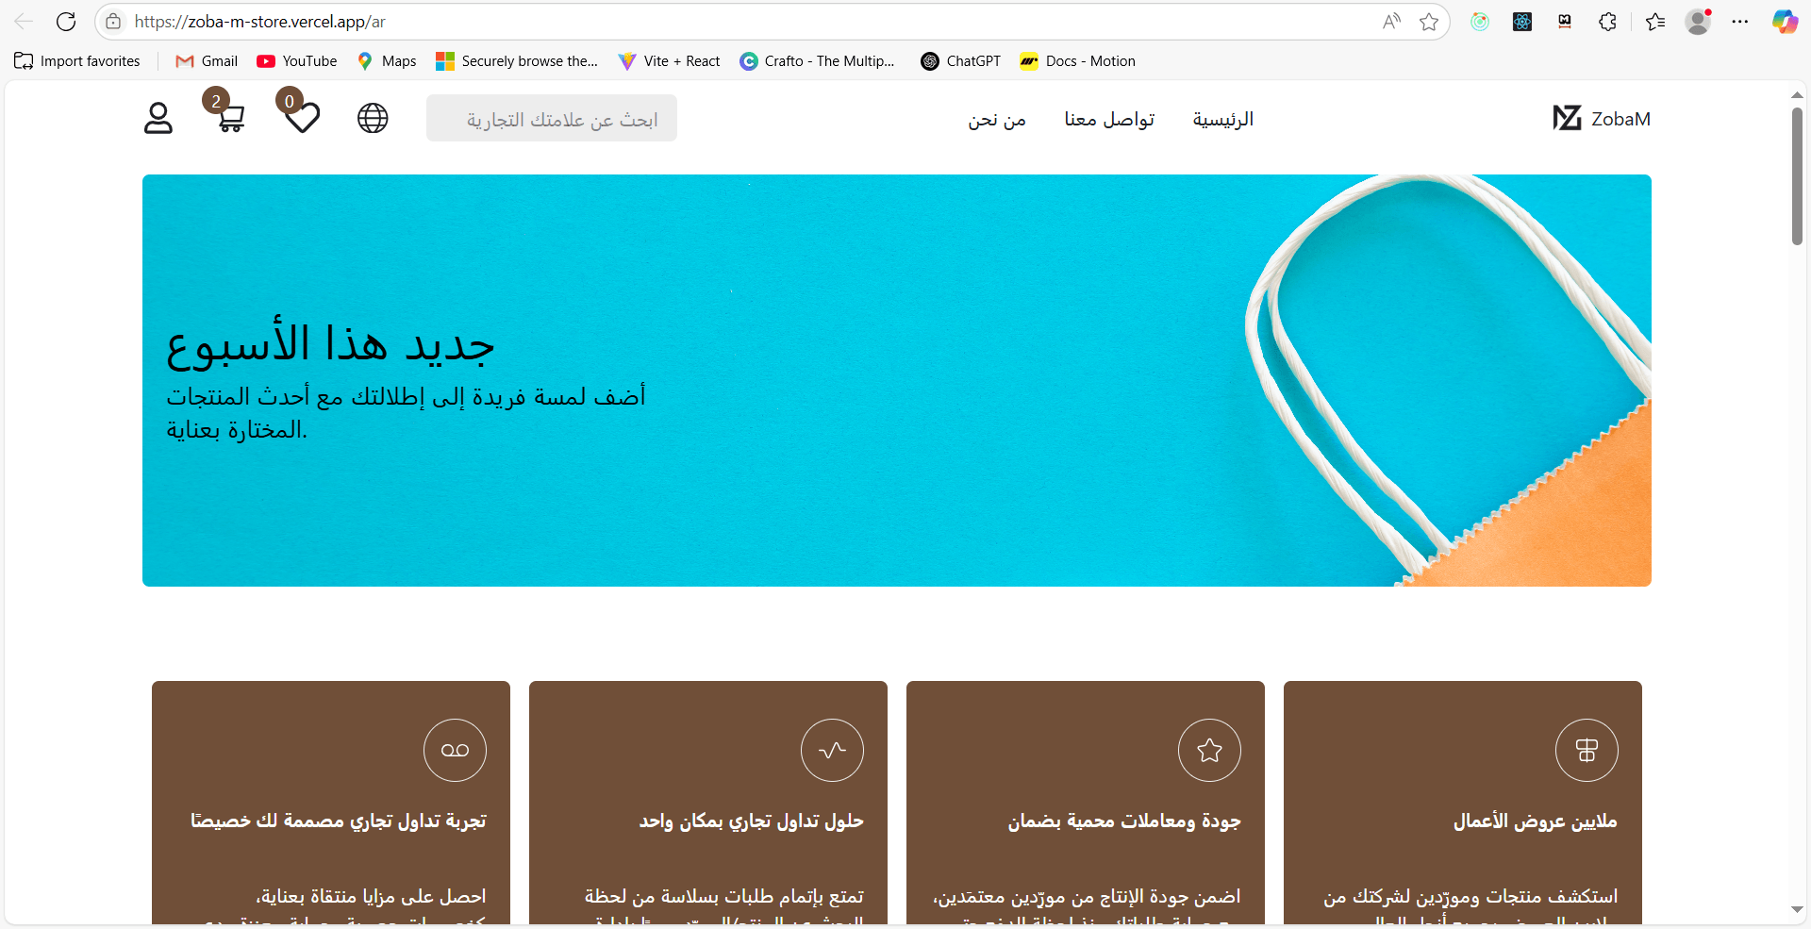This screenshot has height=929, width=1811.
Task: Click the wishlist badge showing 0
Action: (x=290, y=101)
